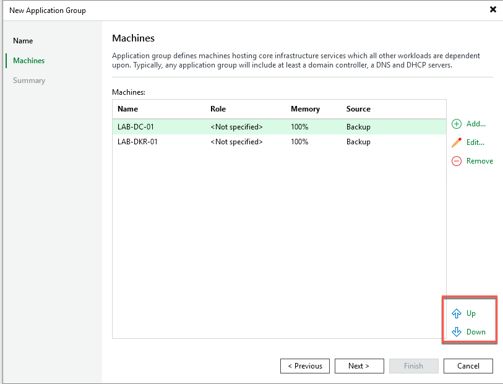This screenshot has width=503, height=384.
Task: Close the New Application Group dialog
Action: tap(493, 10)
